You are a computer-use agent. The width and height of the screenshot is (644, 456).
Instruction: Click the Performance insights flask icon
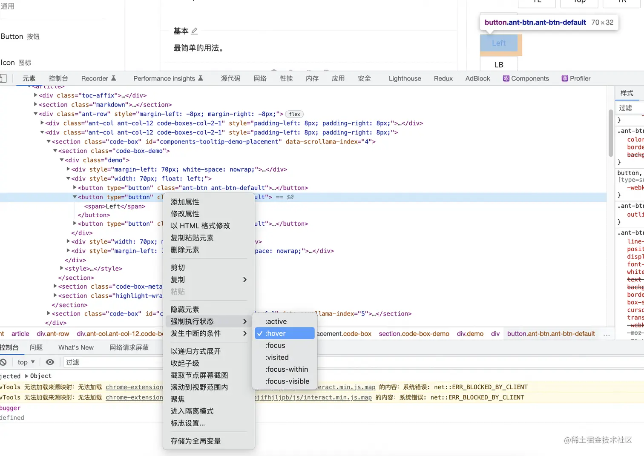pyautogui.click(x=201, y=78)
